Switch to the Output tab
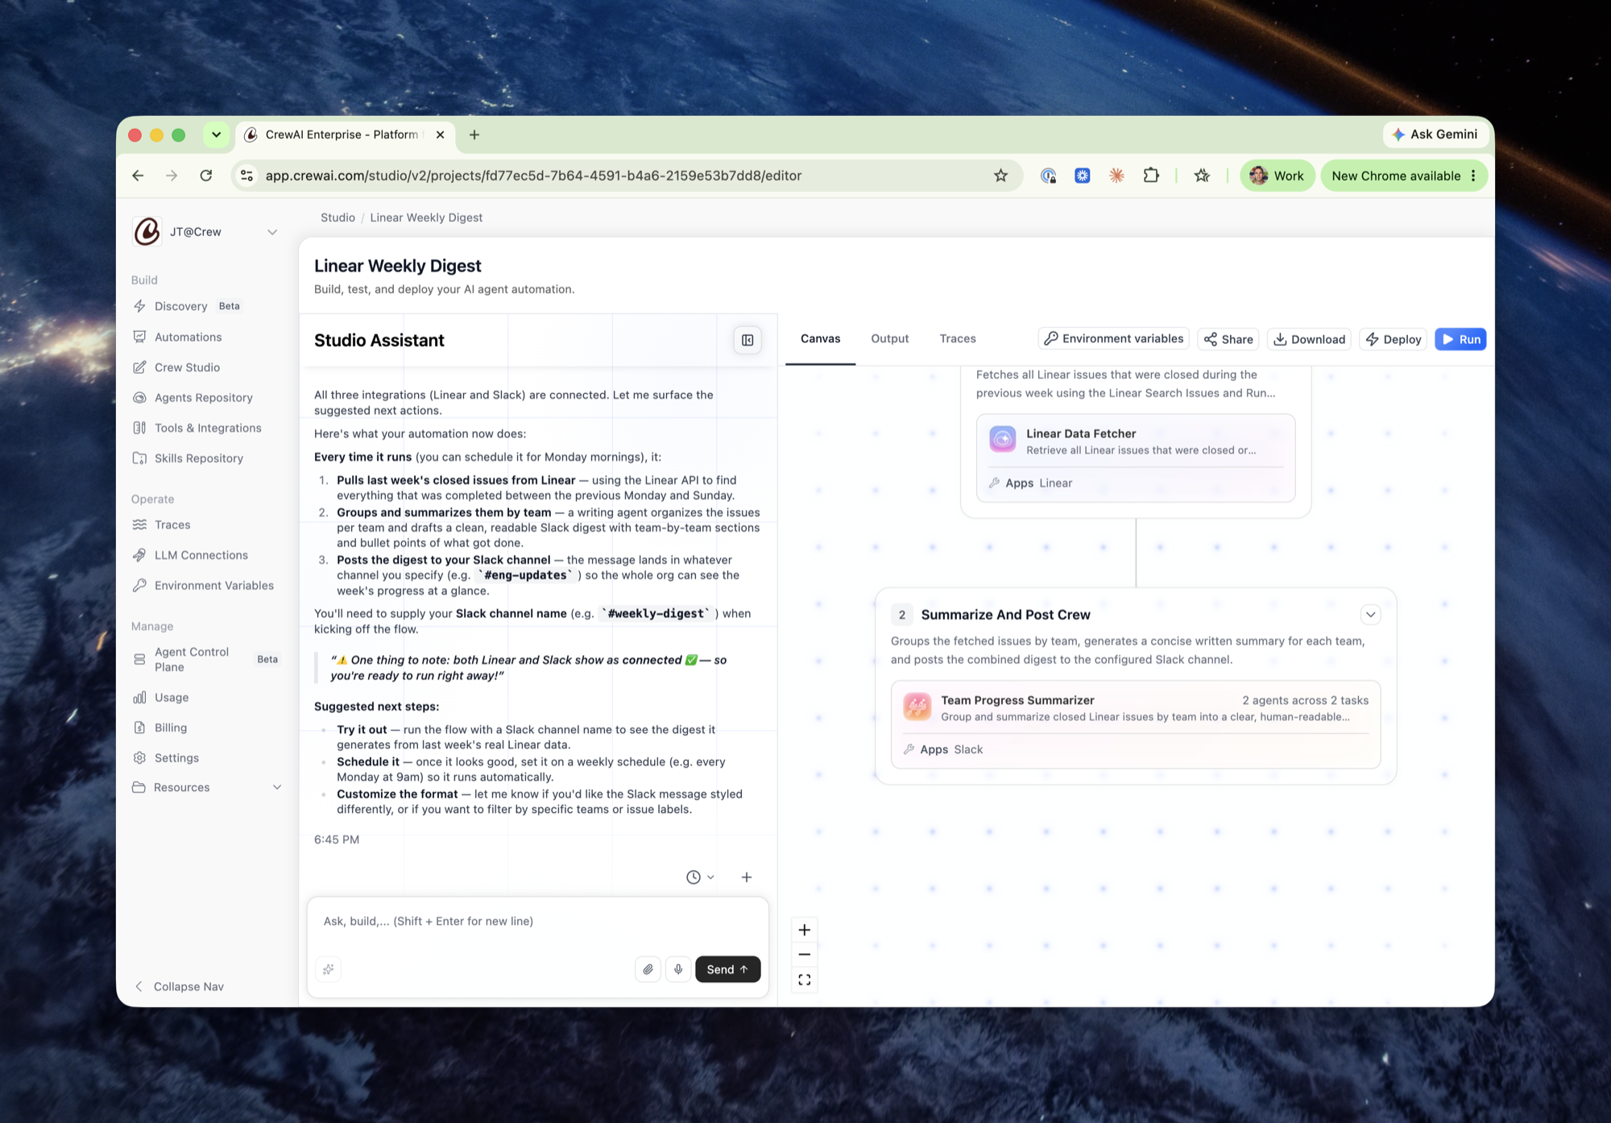Image resolution: width=1611 pixels, height=1123 pixels. point(889,339)
